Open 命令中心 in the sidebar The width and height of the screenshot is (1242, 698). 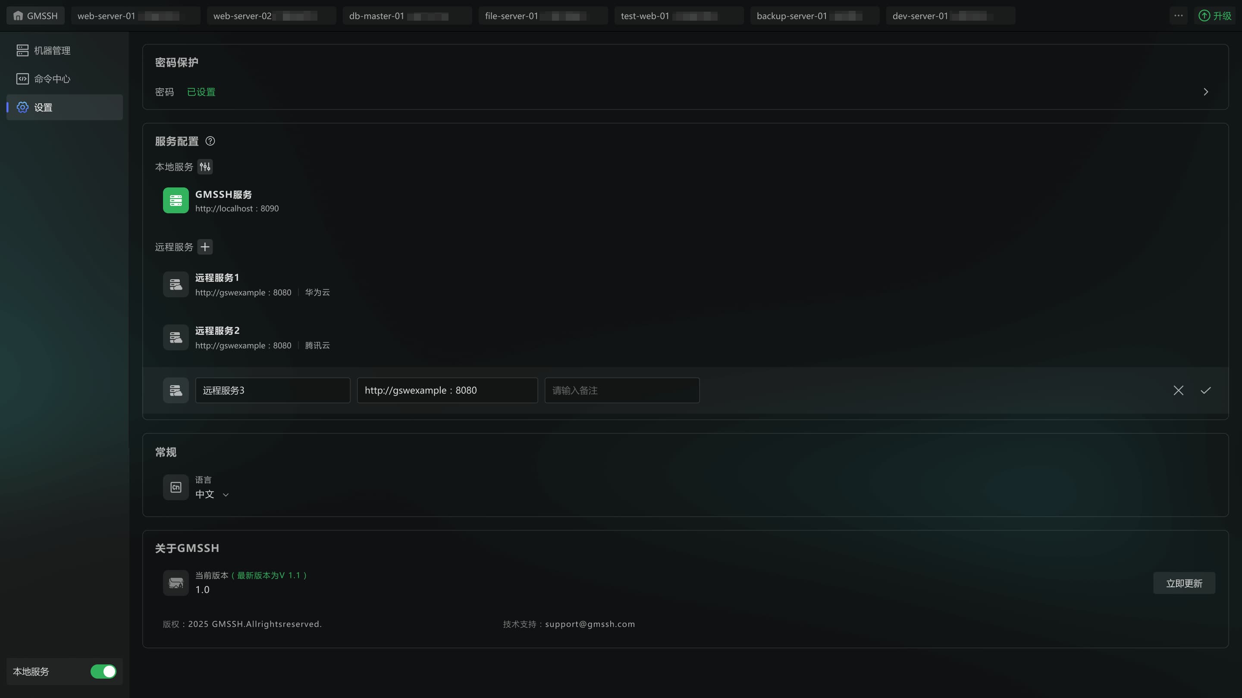[52, 79]
